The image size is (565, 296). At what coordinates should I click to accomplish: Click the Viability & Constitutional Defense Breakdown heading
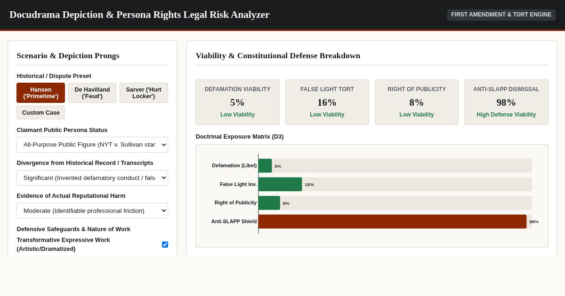point(278,55)
